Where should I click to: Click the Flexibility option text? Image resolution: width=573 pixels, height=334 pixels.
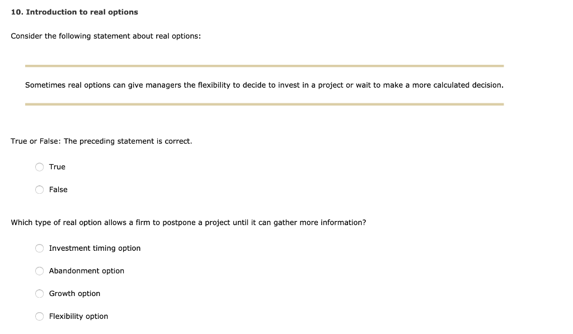coord(78,316)
